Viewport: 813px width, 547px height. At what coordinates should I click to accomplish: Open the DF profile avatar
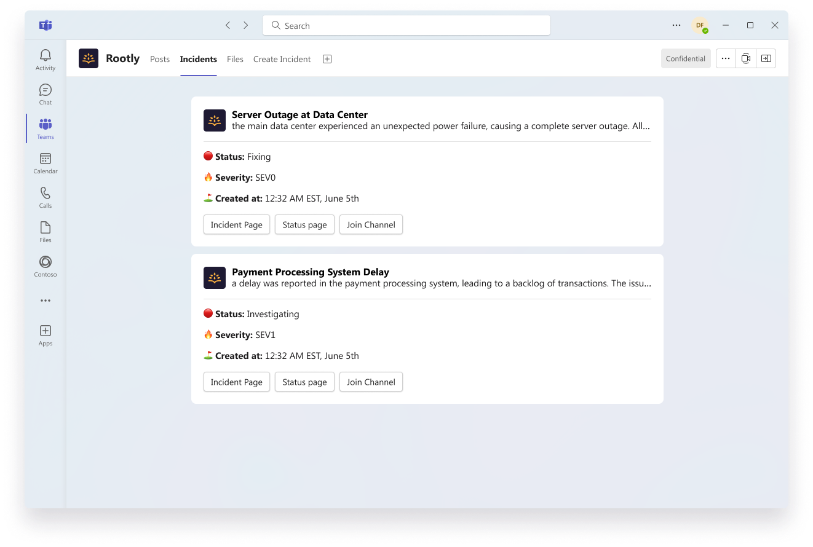click(x=700, y=25)
